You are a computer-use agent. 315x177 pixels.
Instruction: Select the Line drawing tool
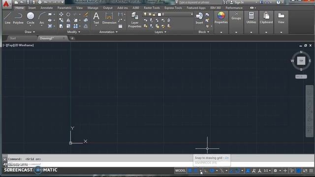(x=7, y=18)
